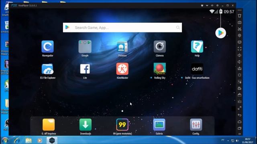Show hidden system tray icons arrow
Screen dimensions: 257x144
pos(228,140)
